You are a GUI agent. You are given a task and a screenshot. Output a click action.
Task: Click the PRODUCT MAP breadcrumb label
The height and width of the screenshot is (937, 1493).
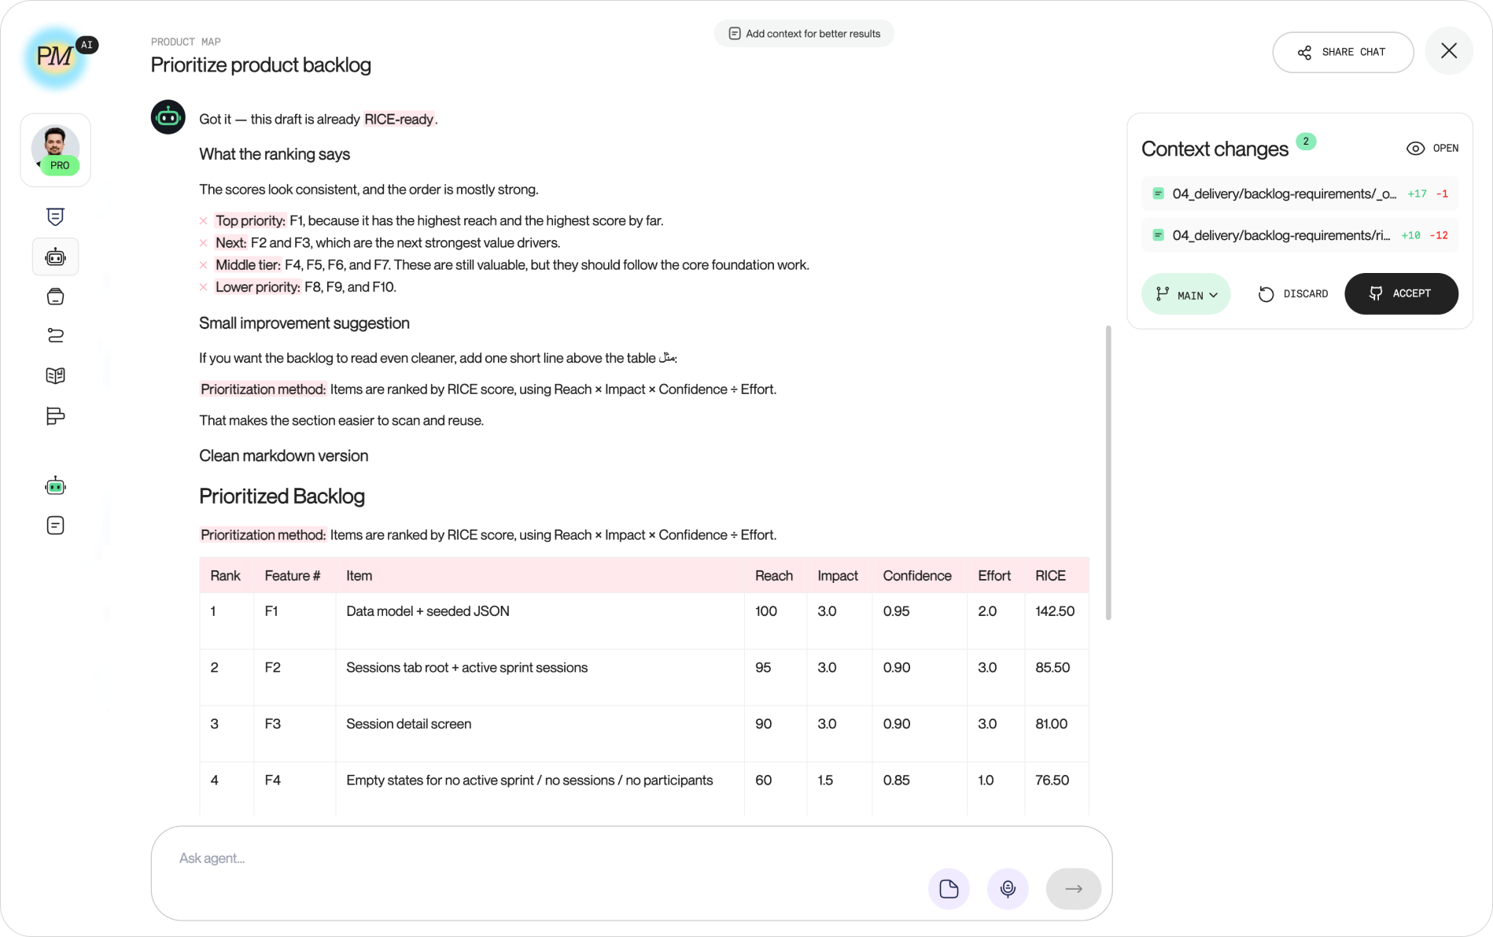186,42
